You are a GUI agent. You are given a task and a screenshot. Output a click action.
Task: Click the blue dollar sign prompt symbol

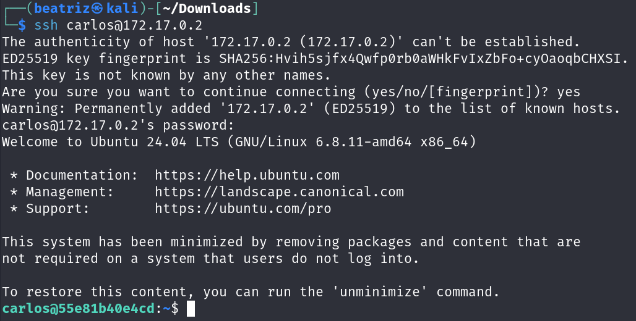(22, 25)
